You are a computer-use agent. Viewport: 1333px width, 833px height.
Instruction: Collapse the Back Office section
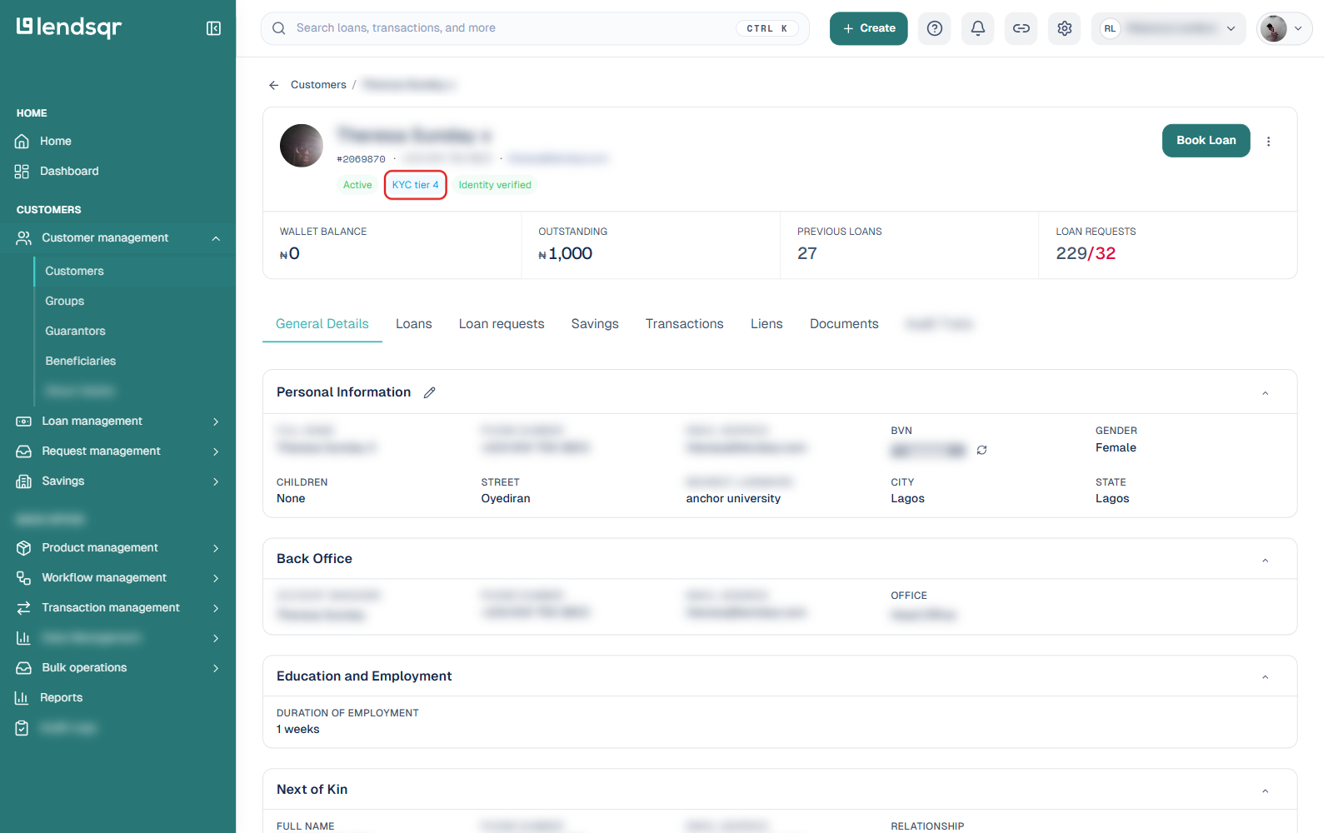point(1266,561)
